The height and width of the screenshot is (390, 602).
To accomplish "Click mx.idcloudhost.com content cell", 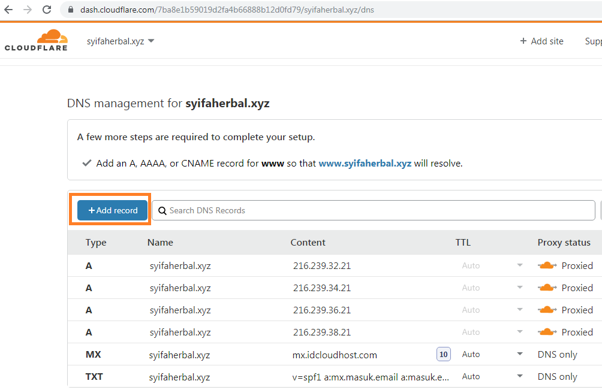I will click(335, 355).
